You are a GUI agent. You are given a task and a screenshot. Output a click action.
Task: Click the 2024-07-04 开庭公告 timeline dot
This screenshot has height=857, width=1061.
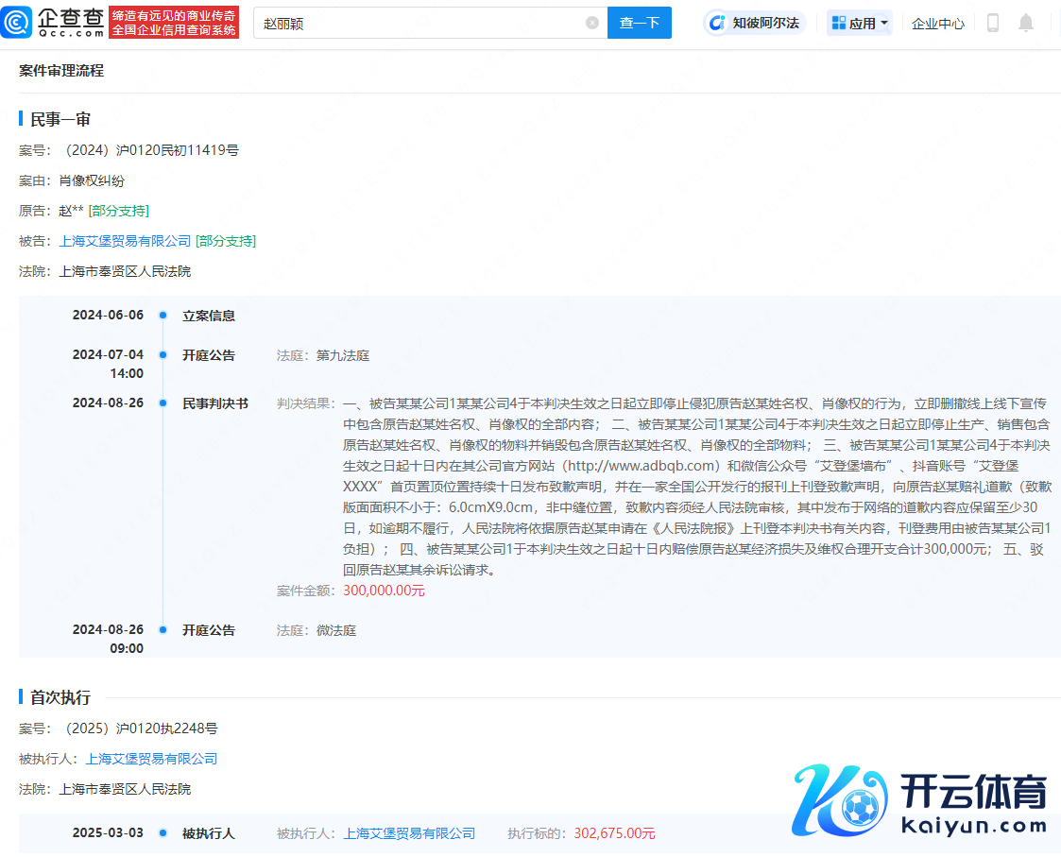163,355
